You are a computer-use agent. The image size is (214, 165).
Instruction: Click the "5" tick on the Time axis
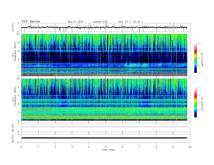pos(106,147)
